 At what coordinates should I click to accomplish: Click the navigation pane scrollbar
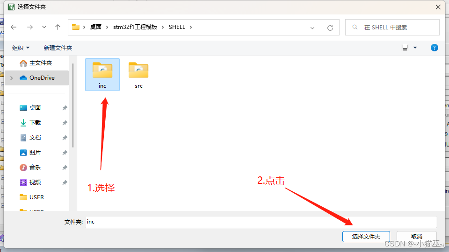[73, 105]
